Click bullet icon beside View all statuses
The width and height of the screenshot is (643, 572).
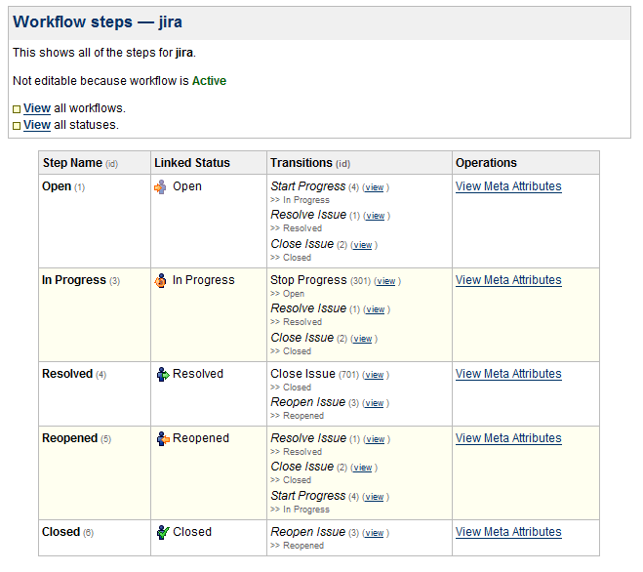pos(17,126)
